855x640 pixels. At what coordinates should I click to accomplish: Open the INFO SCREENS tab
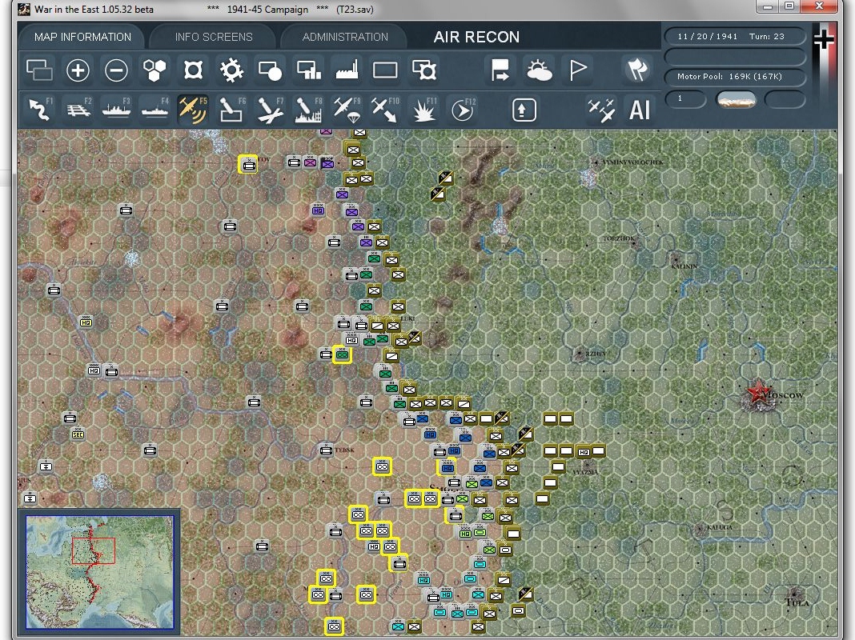(x=213, y=37)
